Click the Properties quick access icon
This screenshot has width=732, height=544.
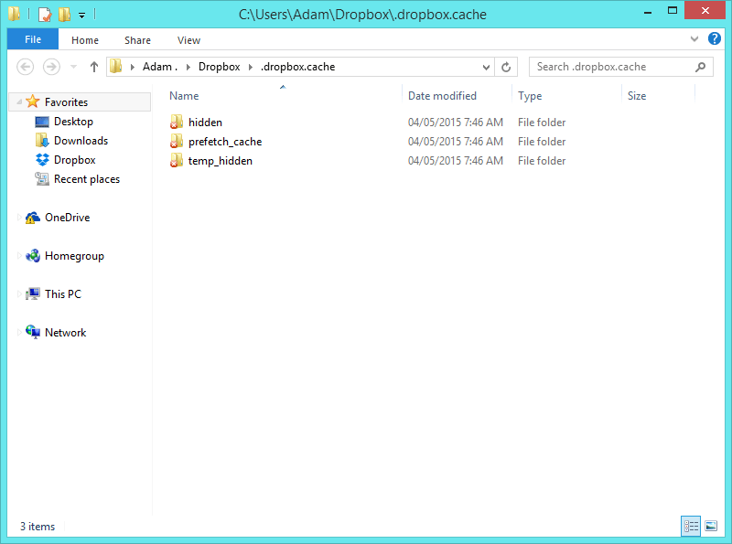point(44,15)
